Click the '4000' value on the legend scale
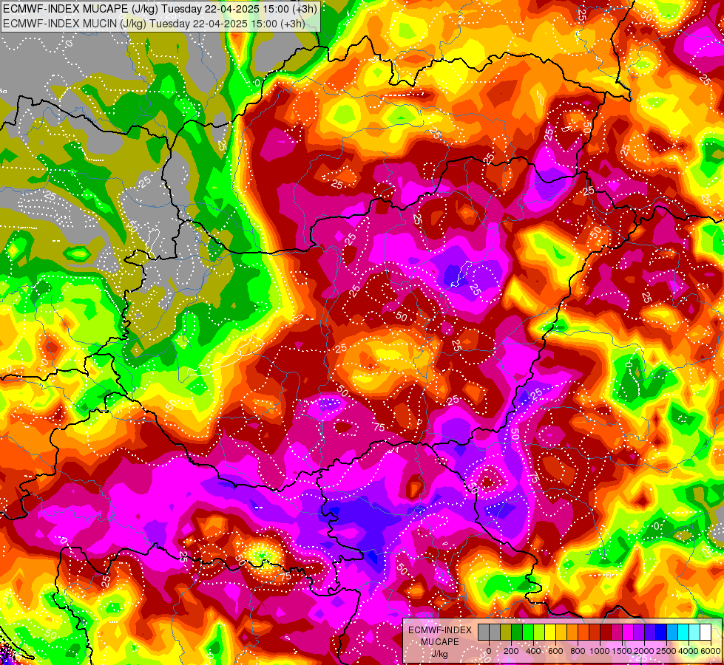This screenshot has height=665, width=724. (689, 651)
